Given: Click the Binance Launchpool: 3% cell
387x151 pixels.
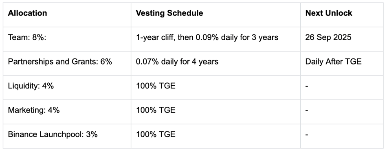Looking at the screenshot, I should (67, 136).
